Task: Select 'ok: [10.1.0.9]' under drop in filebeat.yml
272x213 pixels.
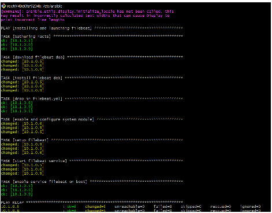Action: coord(17,107)
